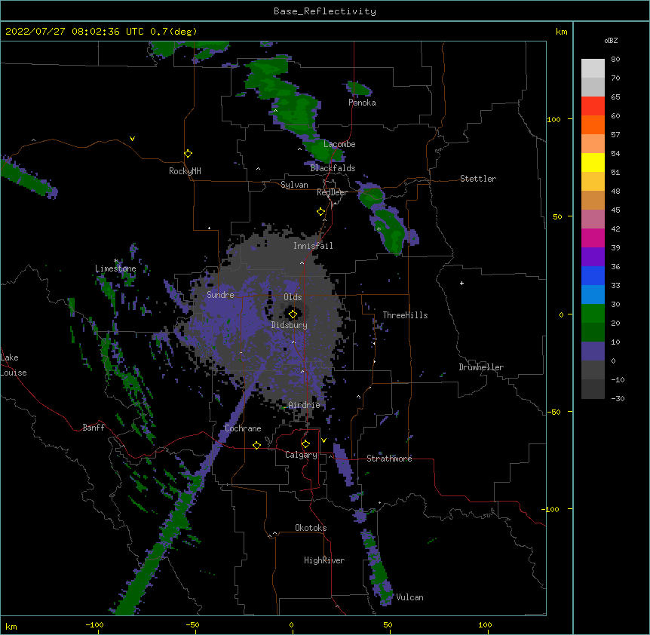Click the blue 36 dBZ legend color
Viewport: 650px width, 635px height.
pyautogui.click(x=593, y=275)
